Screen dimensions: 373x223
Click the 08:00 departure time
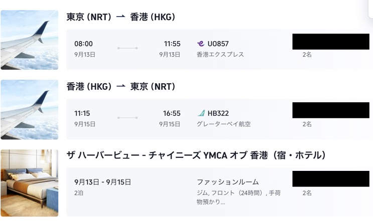[x=83, y=44]
